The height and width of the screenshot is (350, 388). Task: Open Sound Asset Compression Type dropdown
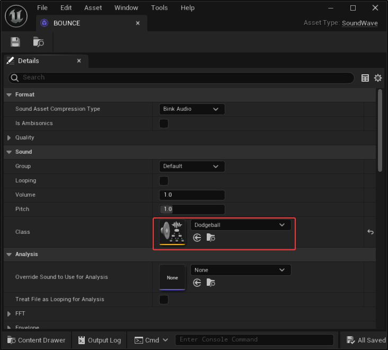[x=192, y=109]
